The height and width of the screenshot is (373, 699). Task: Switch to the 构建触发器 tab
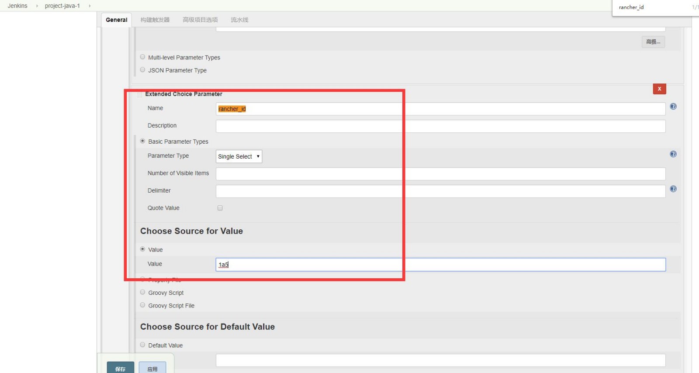pyautogui.click(x=155, y=20)
